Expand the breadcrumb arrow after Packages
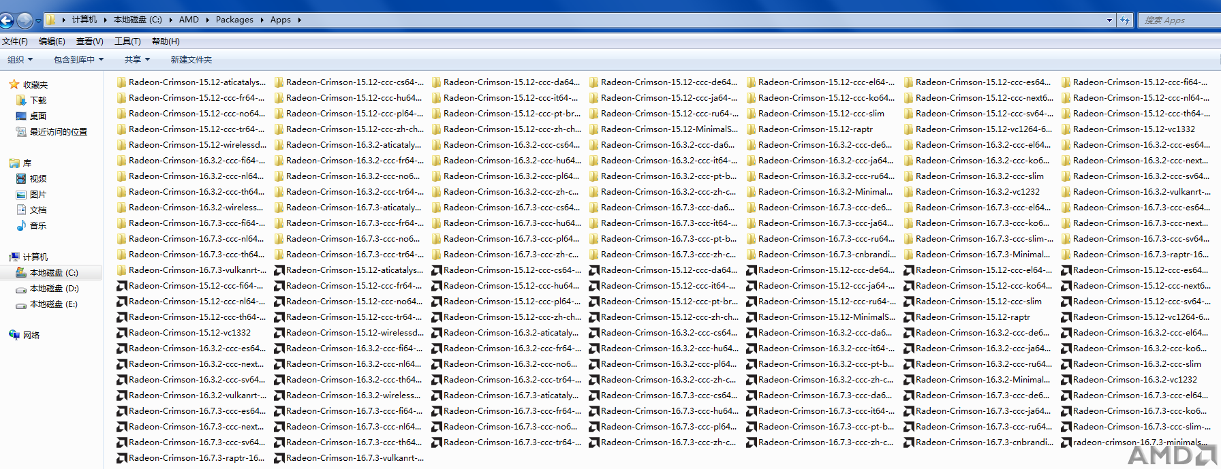 coord(262,20)
